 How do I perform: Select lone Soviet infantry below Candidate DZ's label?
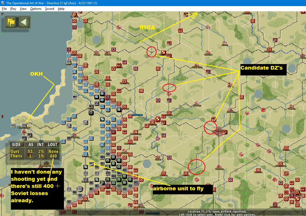pos(242,97)
